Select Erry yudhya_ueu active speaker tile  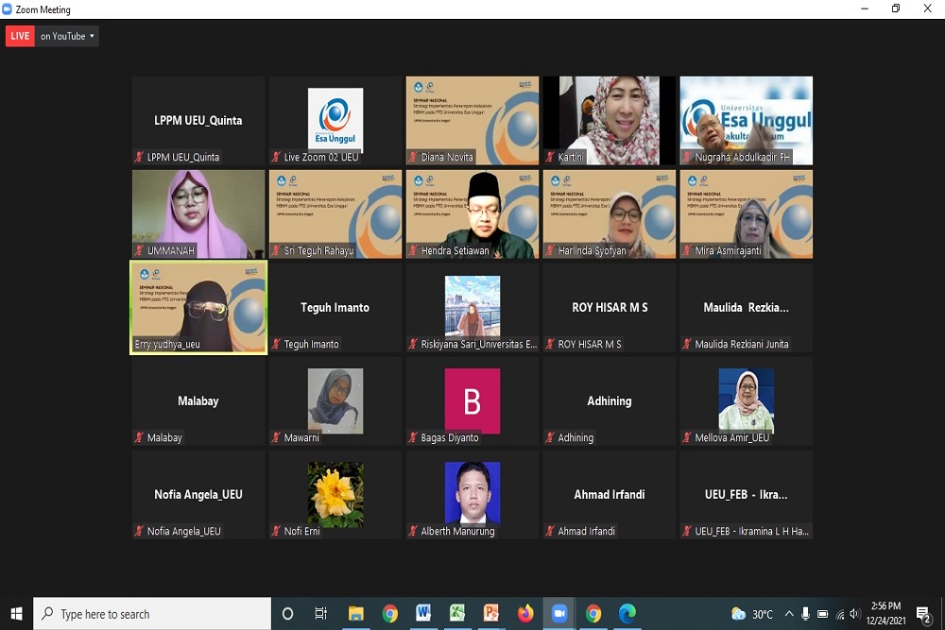click(x=198, y=307)
